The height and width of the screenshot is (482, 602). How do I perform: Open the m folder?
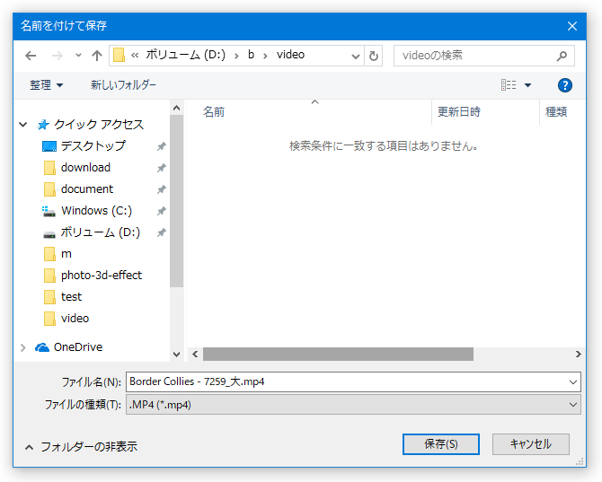pos(66,254)
